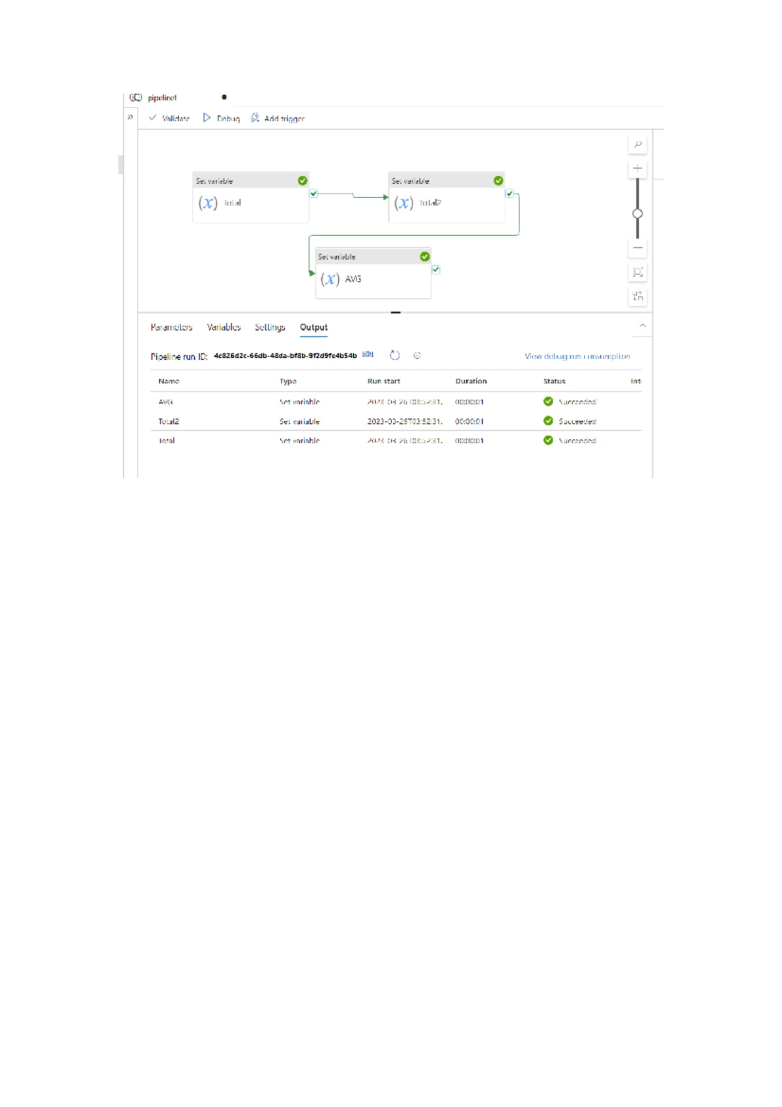Click Add trigger
Viewport: 782px width, 1107px height.
tap(278, 118)
